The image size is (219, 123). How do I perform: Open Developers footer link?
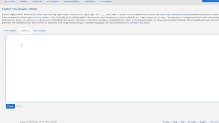point(192,122)
